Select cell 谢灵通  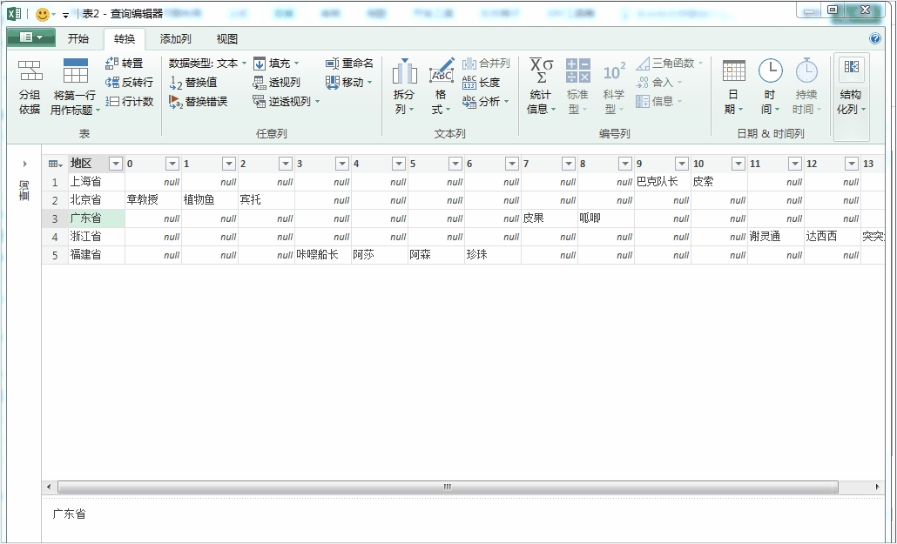[x=776, y=237]
